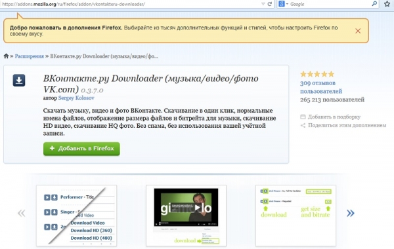The width and height of the screenshot is (394, 249).
Task: Click the magnifier search icon in search box
Action: (374, 3)
